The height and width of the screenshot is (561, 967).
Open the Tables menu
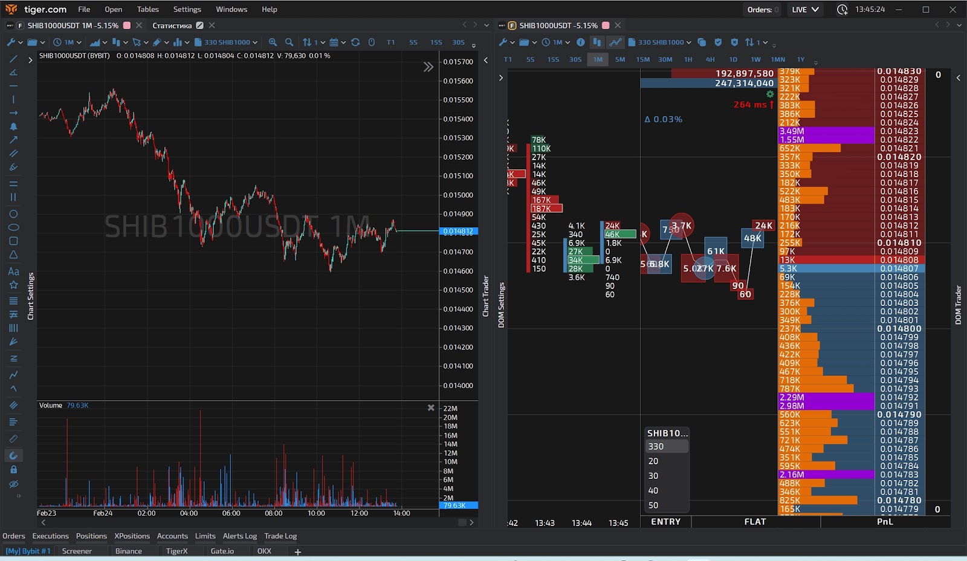[147, 10]
